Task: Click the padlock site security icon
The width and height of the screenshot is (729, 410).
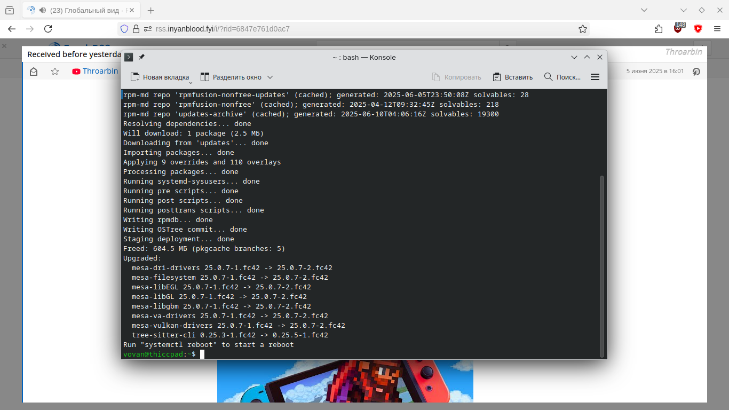Action: pyautogui.click(x=136, y=29)
